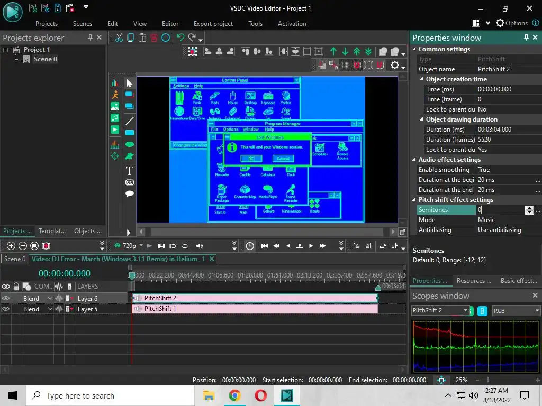This screenshot has width=542, height=406.
Task: Switch to the Resources tab
Action: point(474,281)
